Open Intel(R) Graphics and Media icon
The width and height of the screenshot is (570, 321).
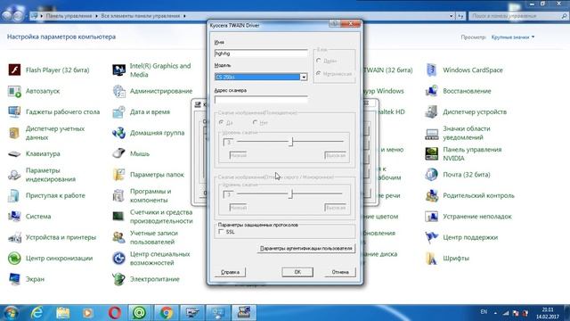click(x=118, y=70)
